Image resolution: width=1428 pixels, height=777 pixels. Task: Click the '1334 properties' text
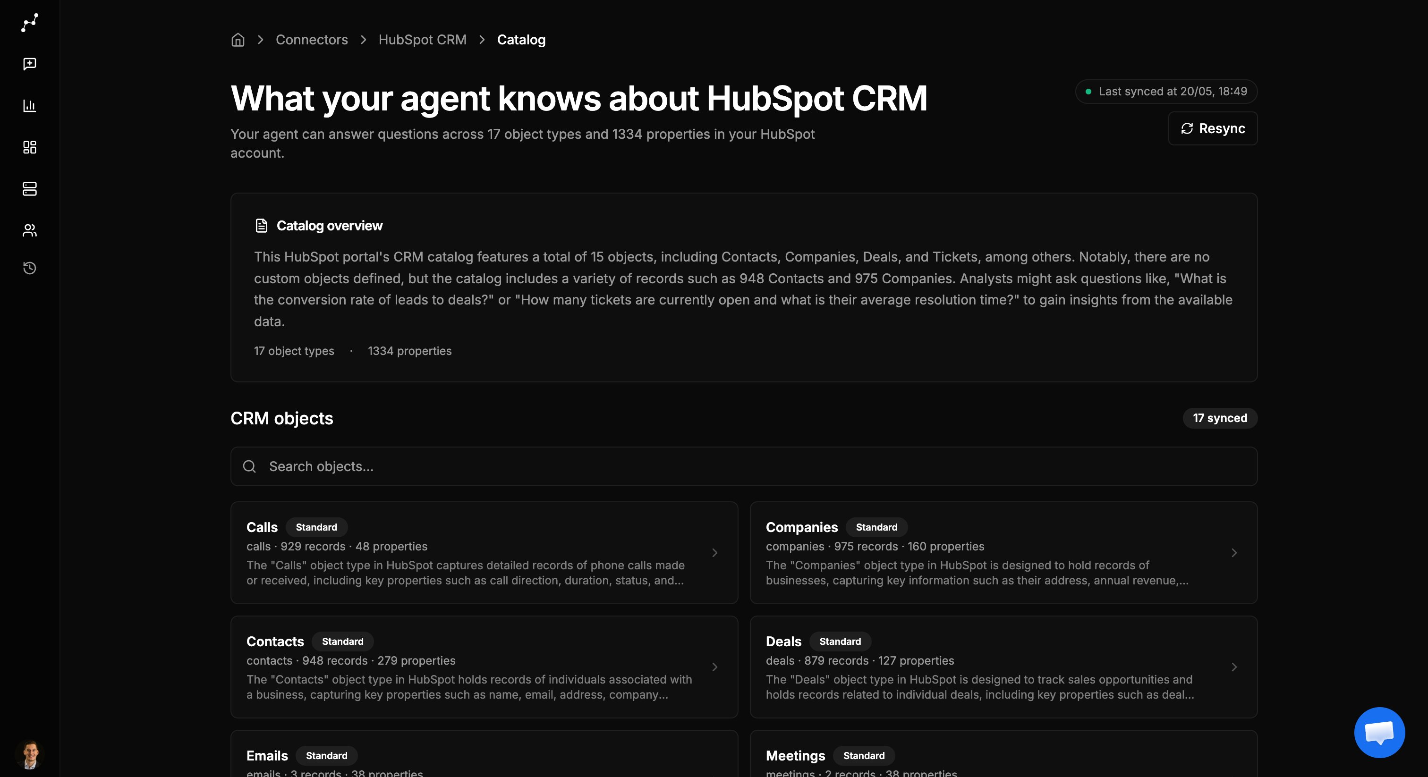(410, 351)
